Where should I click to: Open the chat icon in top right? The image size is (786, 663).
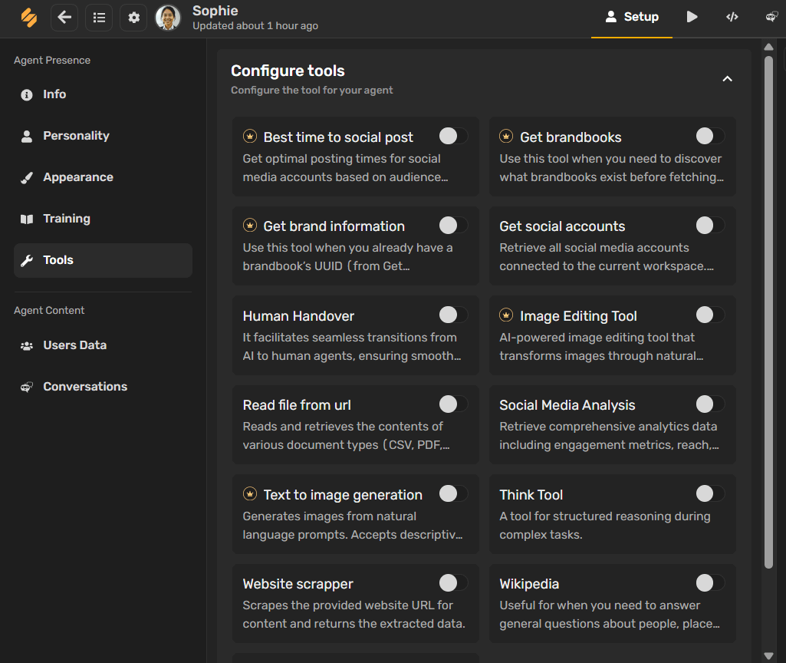click(771, 17)
